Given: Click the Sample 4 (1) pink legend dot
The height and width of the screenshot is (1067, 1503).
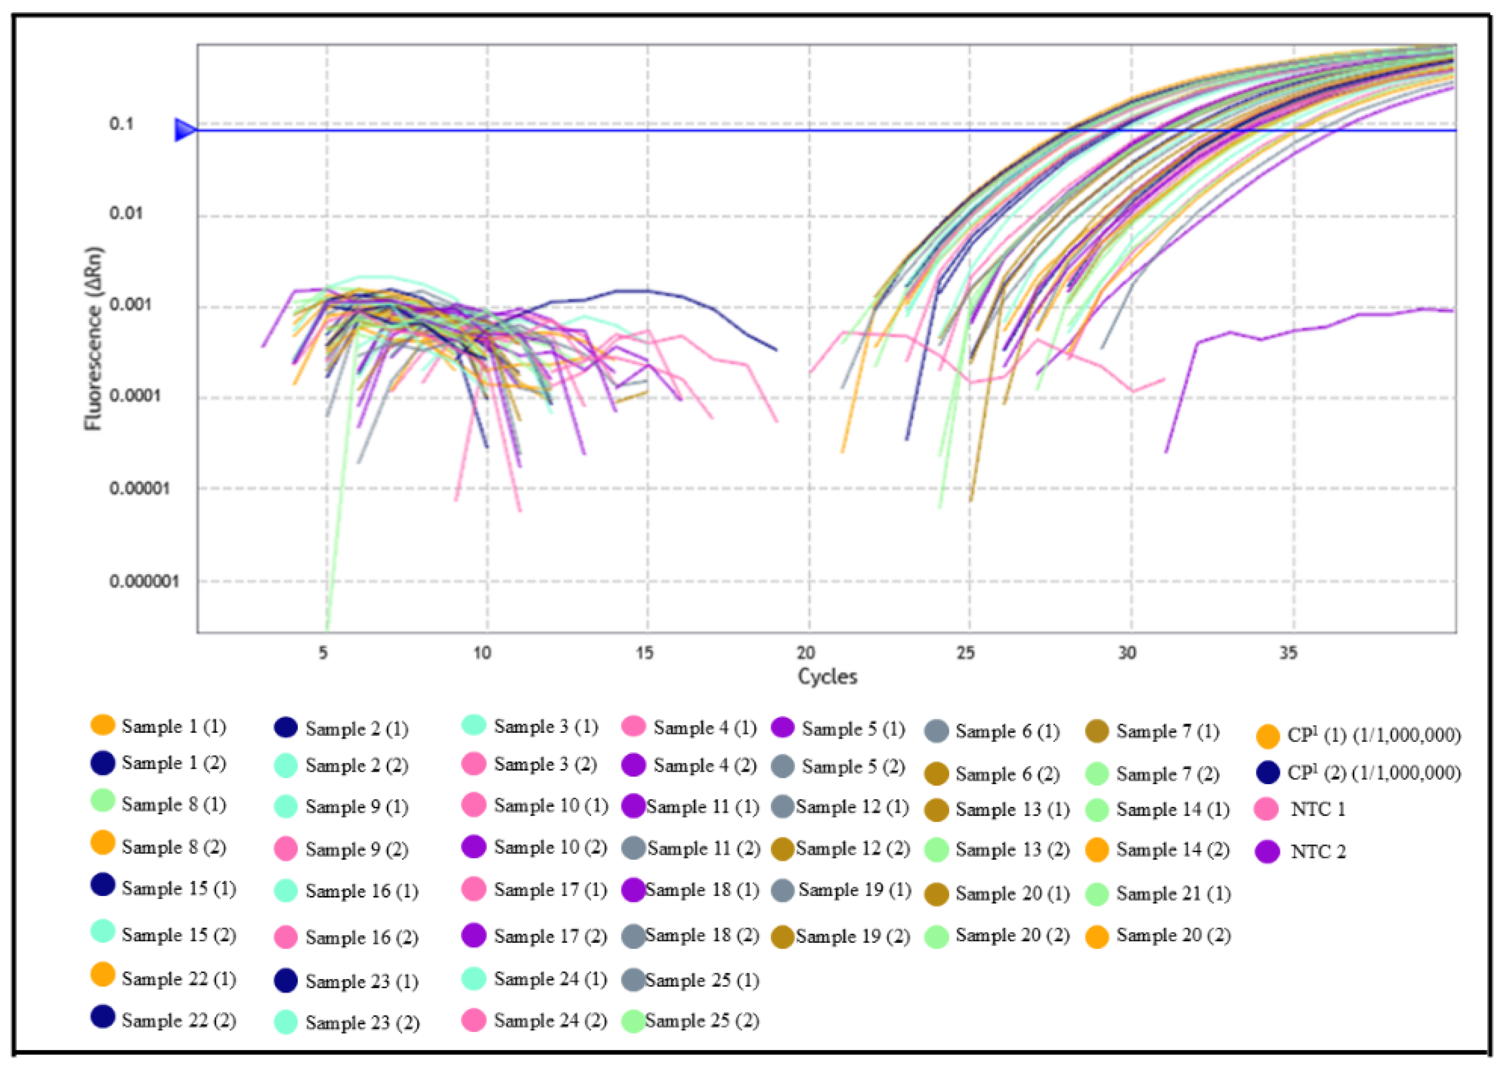Looking at the screenshot, I should point(634,727).
